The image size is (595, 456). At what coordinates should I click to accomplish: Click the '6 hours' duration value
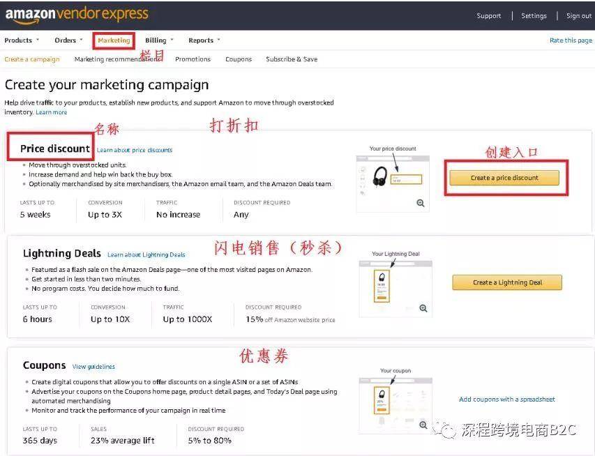click(x=37, y=319)
